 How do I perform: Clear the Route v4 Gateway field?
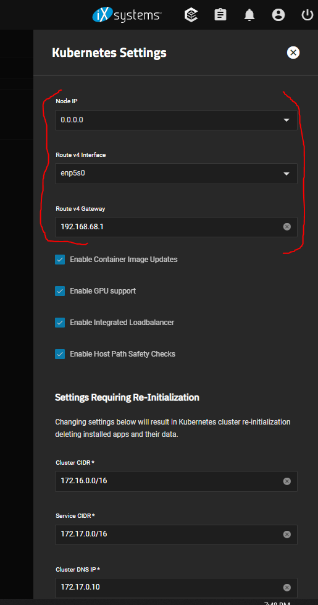point(287,227)
